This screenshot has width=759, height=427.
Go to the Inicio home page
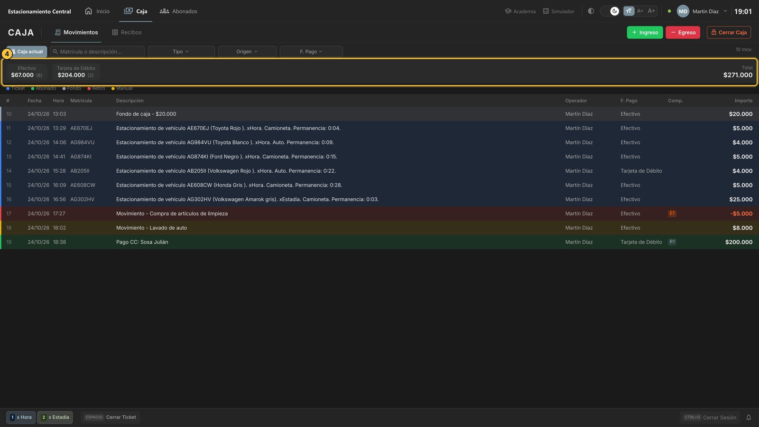pos(97,11)
